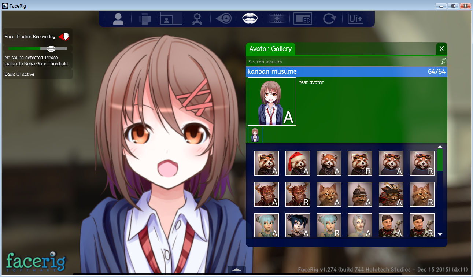Select the horned demon avatar marked A
This screenshot has width=473, height=277.
[x=266, y=194]
